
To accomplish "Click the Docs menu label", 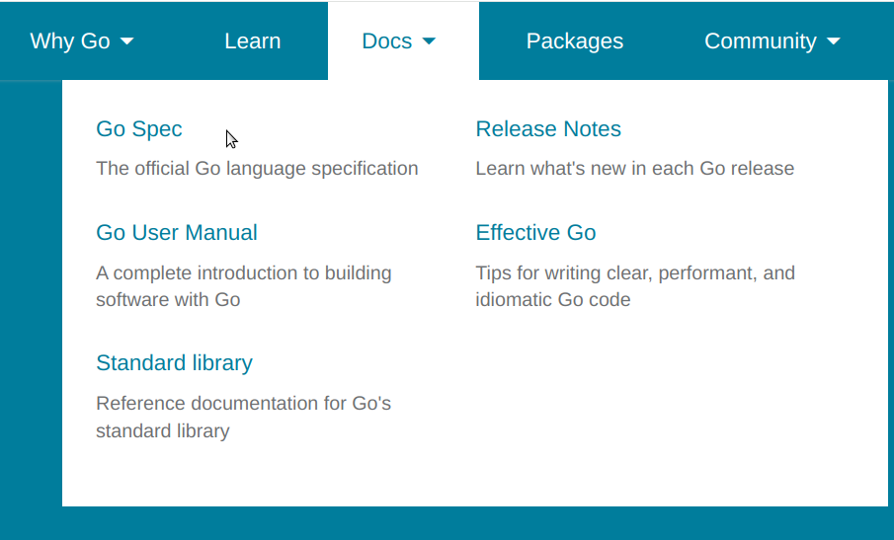I will (x=386, y=41).
